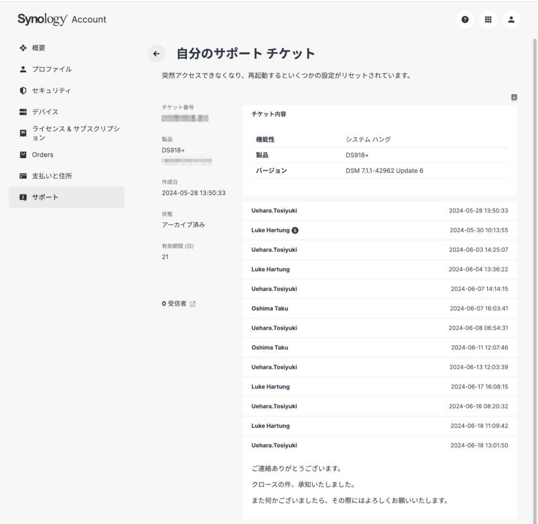Expand Uehara.Tosiyuki message from 2024-06-18 08:20:32
This screenshot has height=524, width=538.
[379, 406]
